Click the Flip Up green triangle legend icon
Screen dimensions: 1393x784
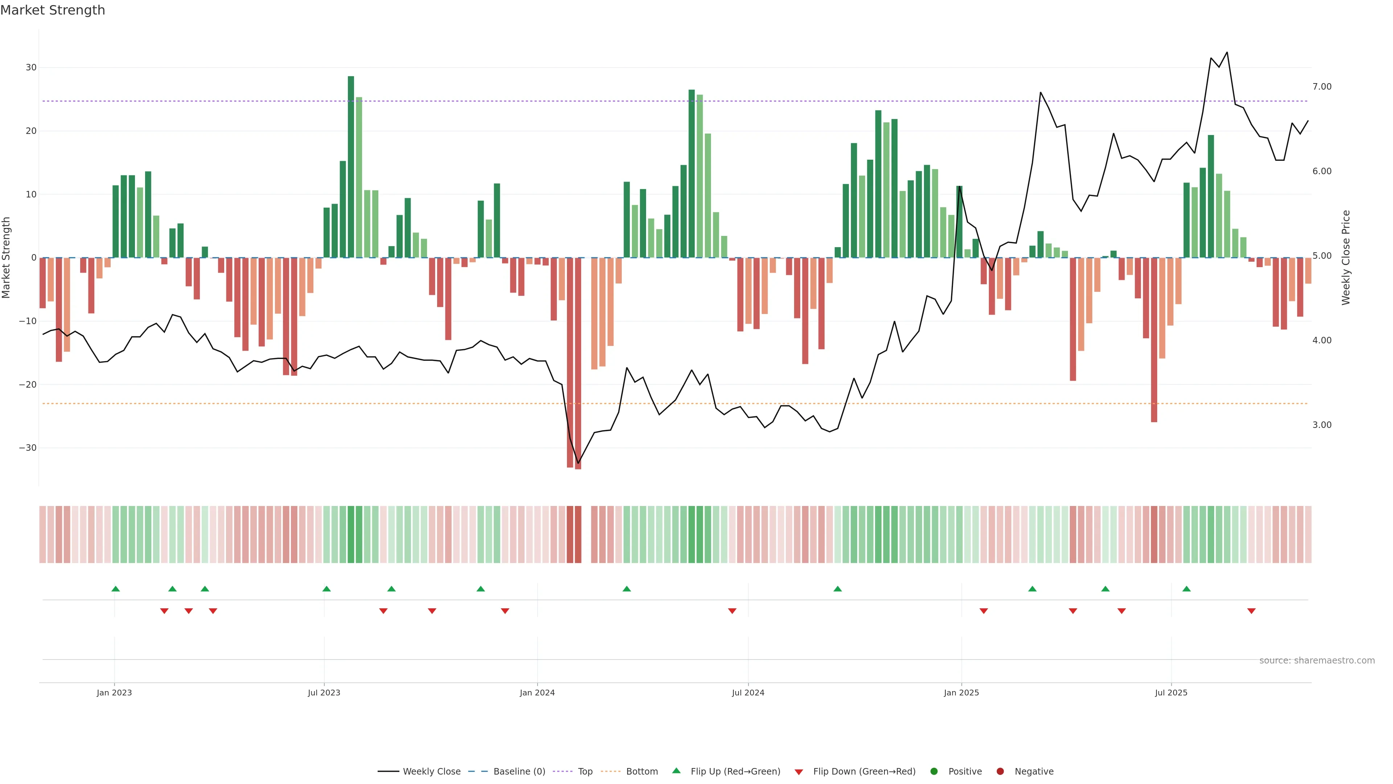point(676,771)
